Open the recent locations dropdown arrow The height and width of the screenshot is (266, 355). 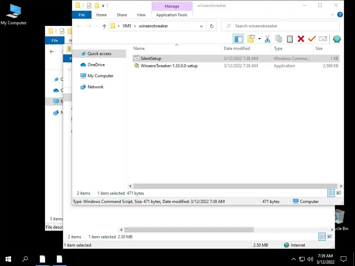coord(97,26)
